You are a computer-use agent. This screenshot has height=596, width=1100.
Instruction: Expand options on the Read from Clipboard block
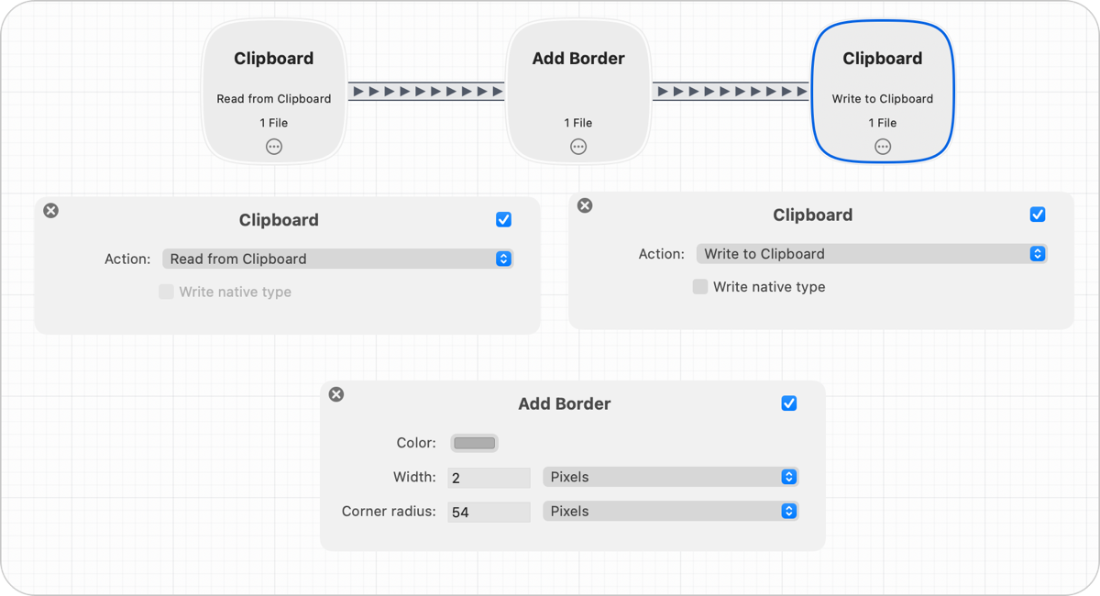coord(273,146)
